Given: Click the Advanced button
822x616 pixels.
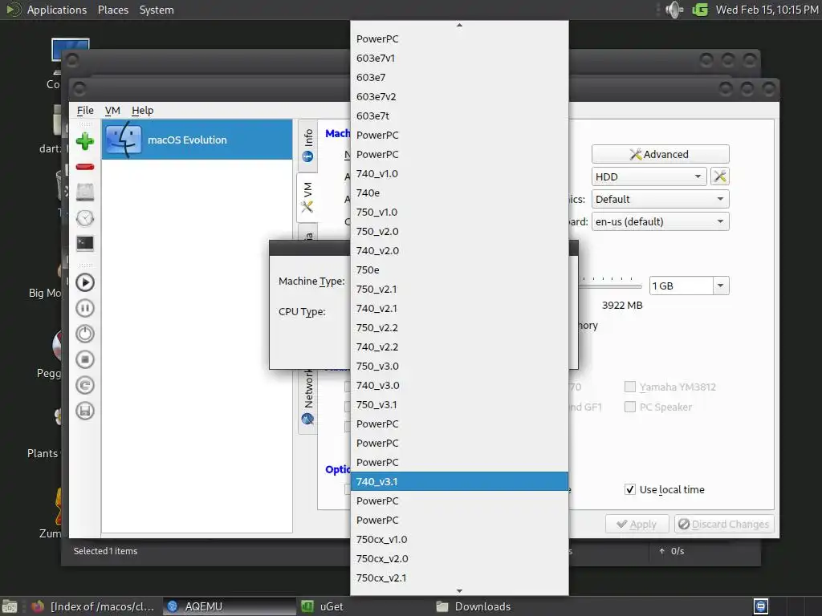Looking at the screenshot, I should point(661,154).
